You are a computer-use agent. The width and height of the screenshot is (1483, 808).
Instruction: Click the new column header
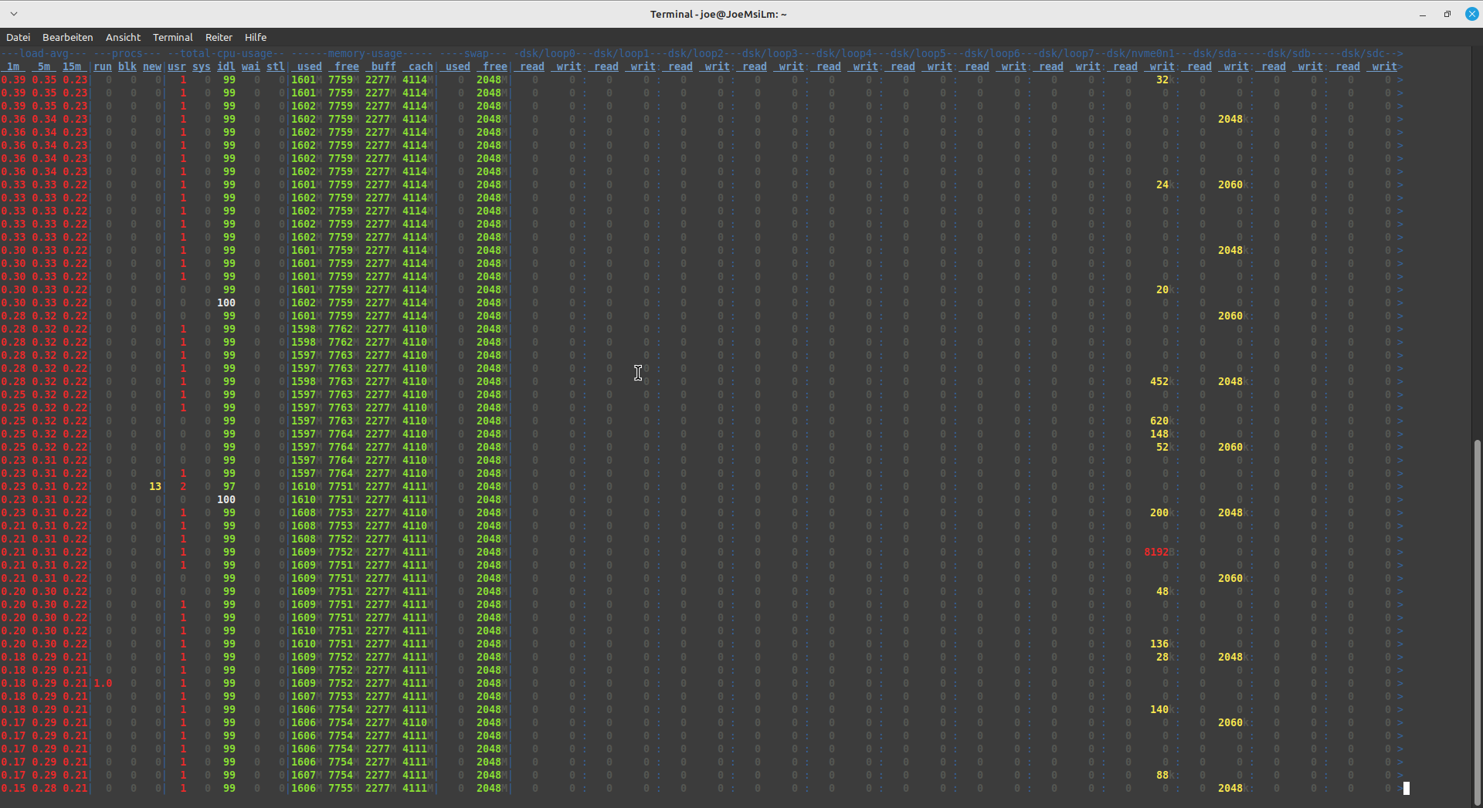point(152,66)
